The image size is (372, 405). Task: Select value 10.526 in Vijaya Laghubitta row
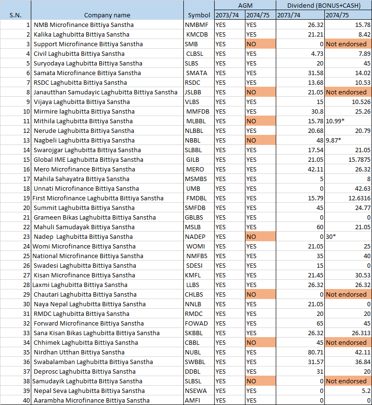[x=348, y=102]
